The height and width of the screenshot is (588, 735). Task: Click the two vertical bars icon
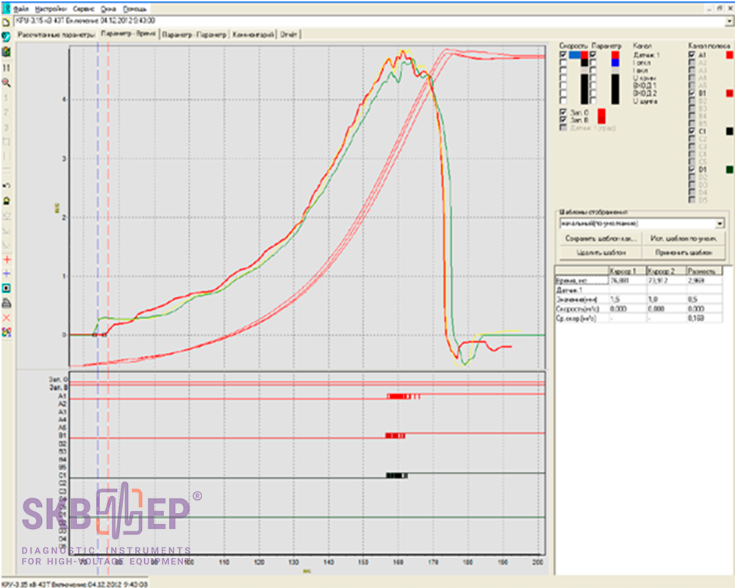tap(6, 68)
